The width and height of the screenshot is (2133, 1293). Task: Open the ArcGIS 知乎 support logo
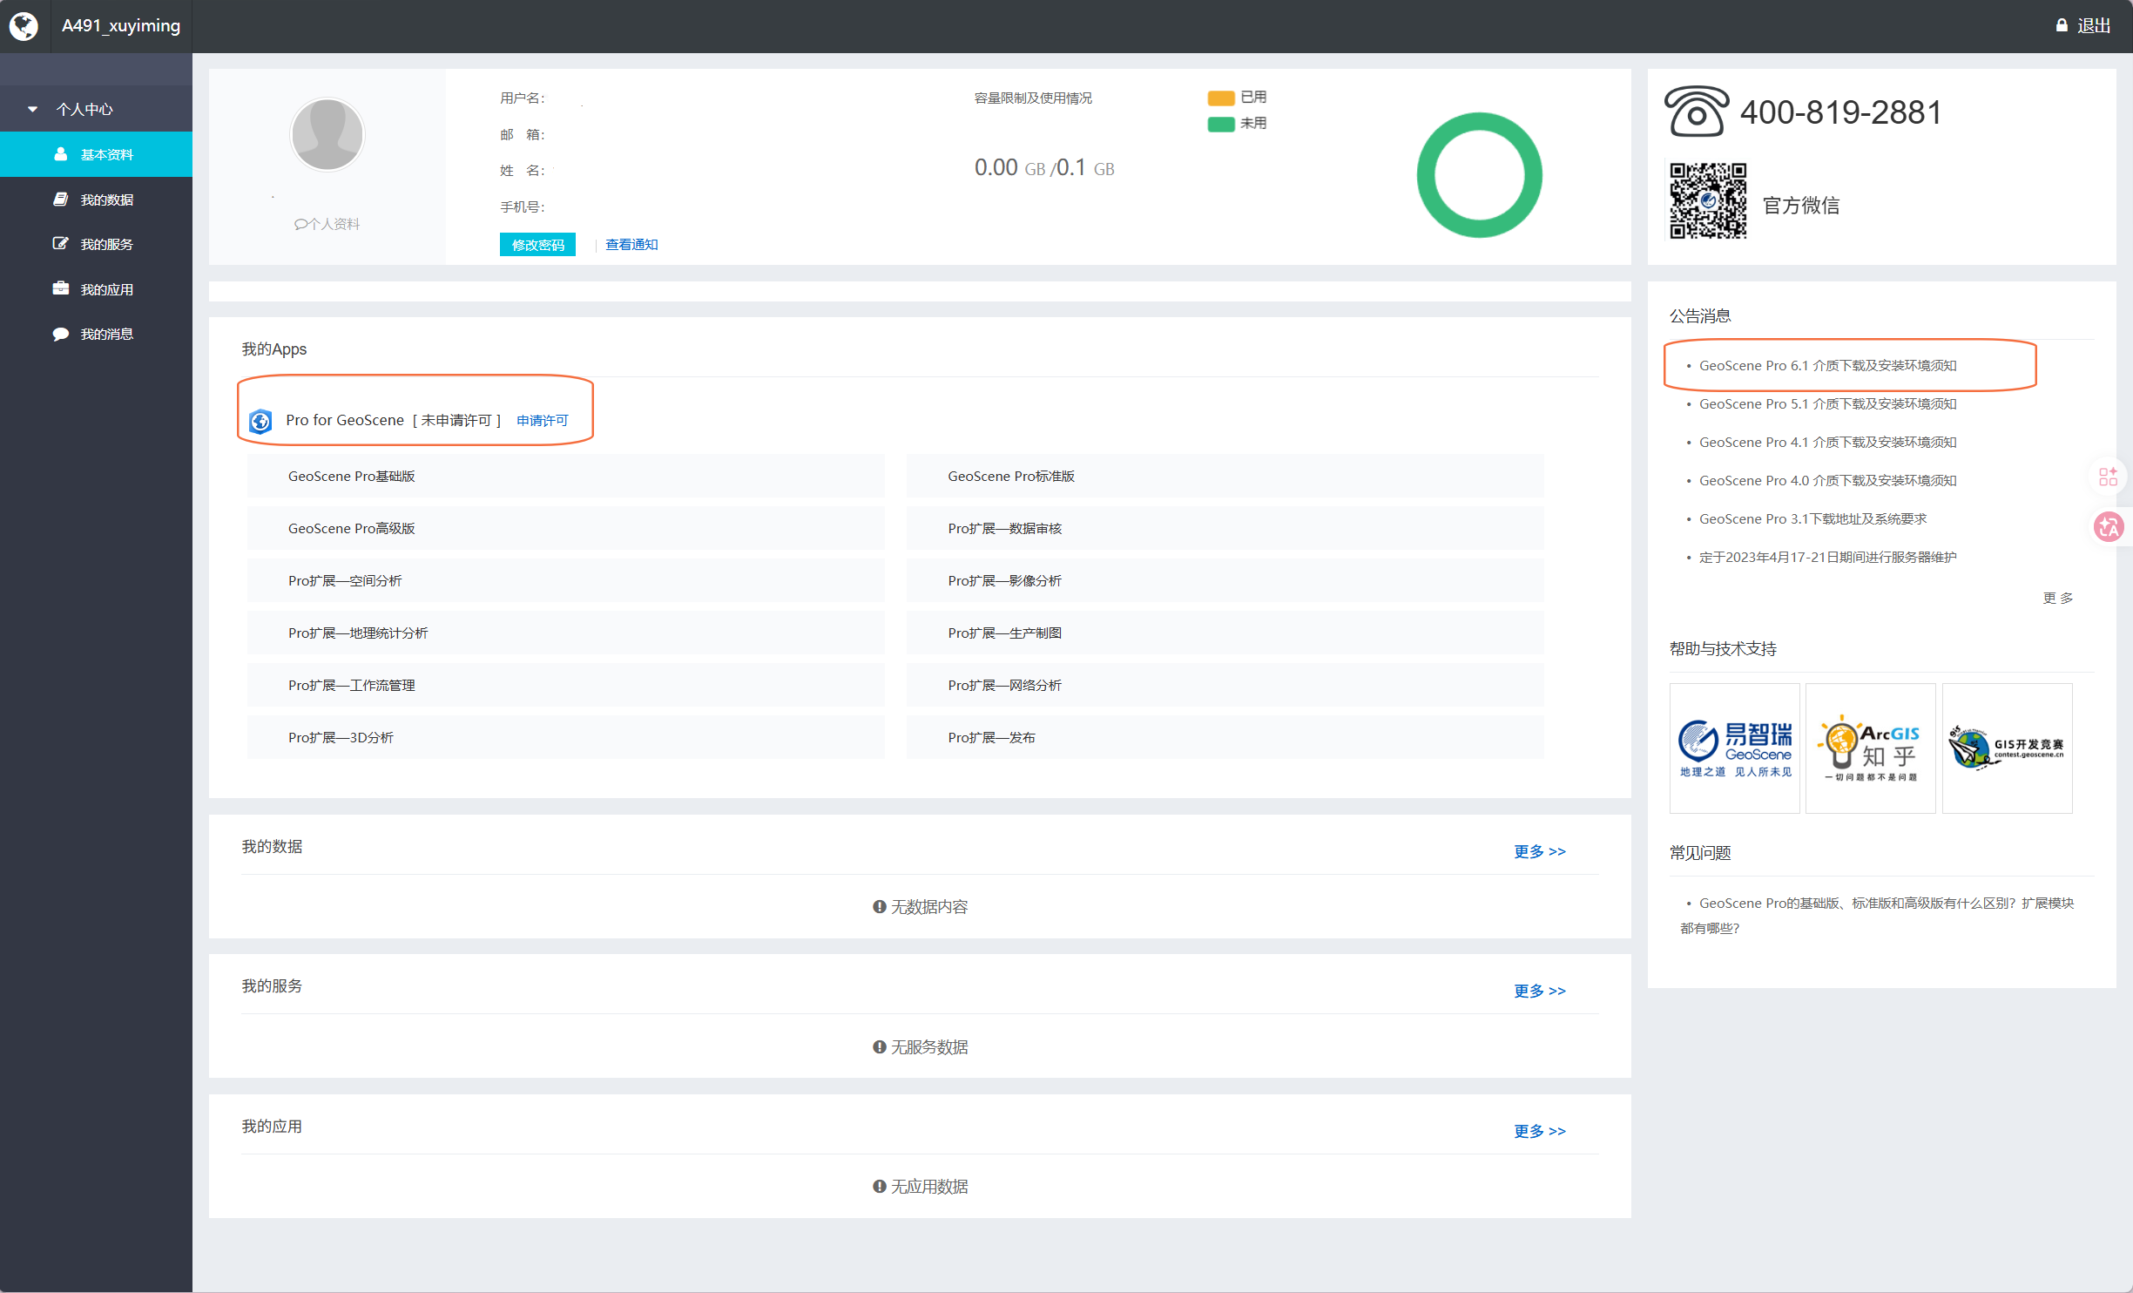pyautogui.click(x=1870, y=748)
